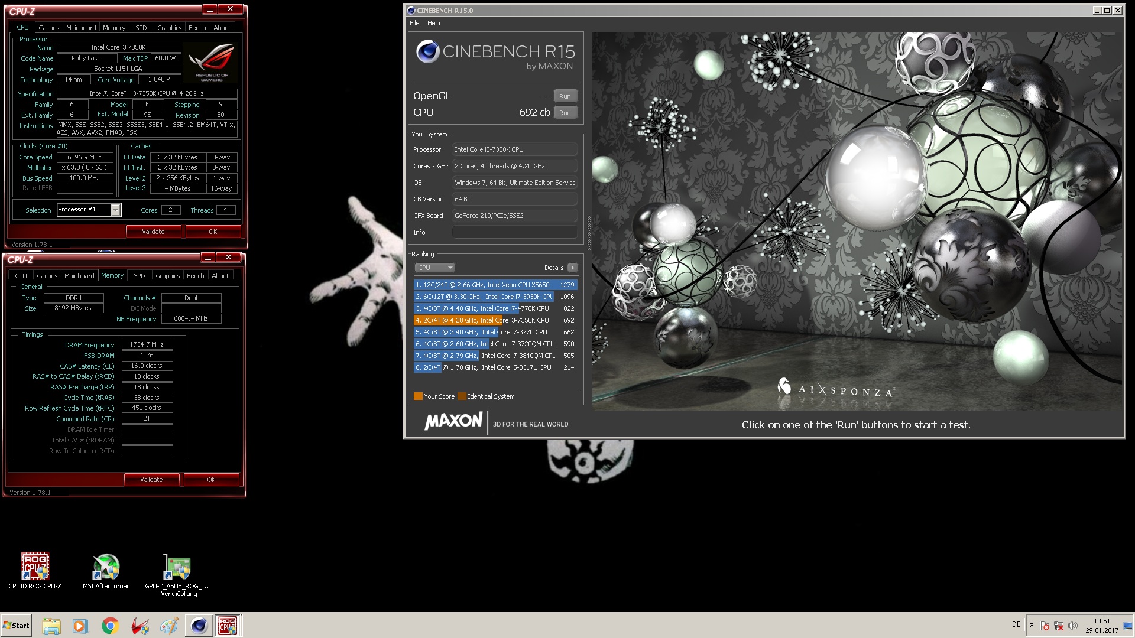The image size is (1135, 638).
Task: Click the DE language indicator
Action: coord(1016,624)
